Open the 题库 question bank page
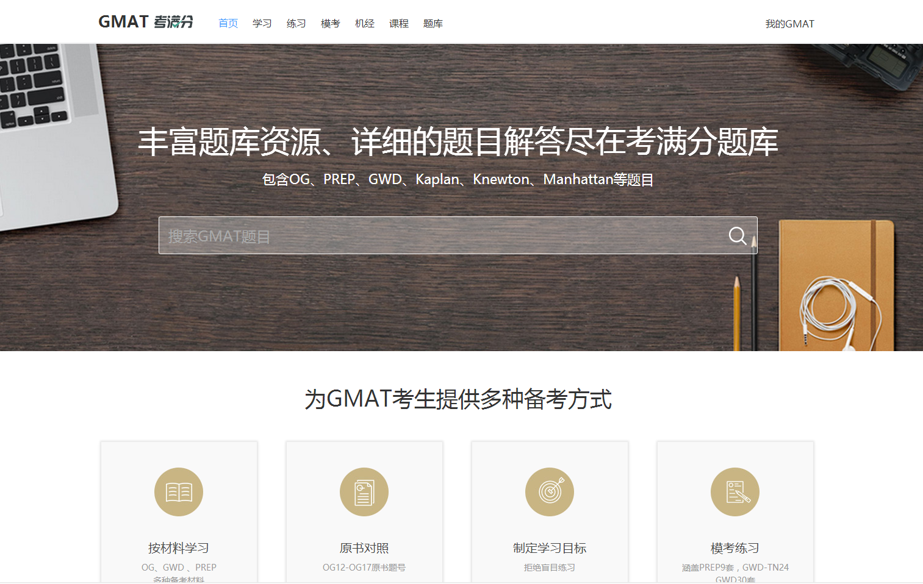The image size is (923, 584). [433, 23]
